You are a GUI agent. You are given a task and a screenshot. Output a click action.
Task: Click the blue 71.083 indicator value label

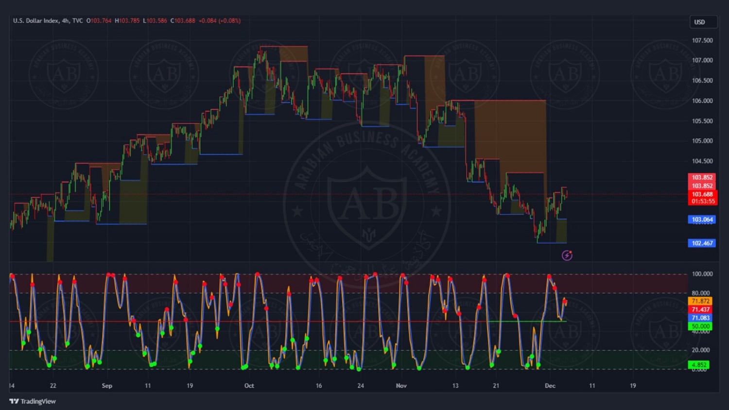tap(700, 318)
